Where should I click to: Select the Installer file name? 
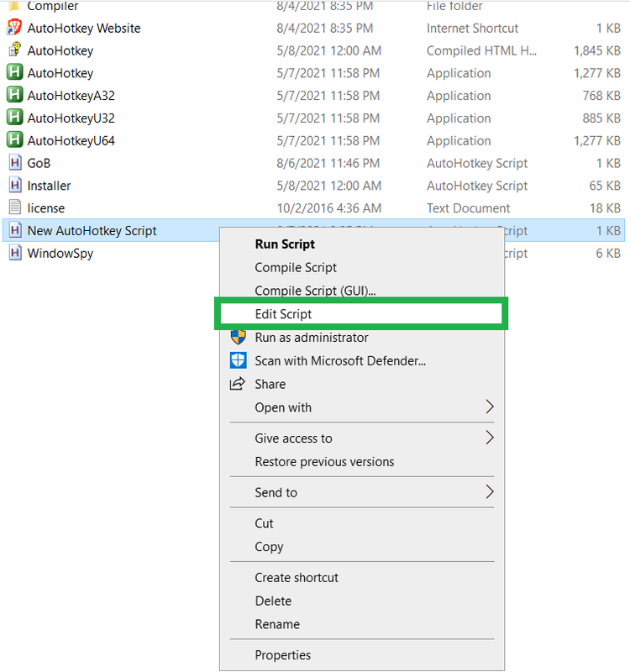pos(49,186)
